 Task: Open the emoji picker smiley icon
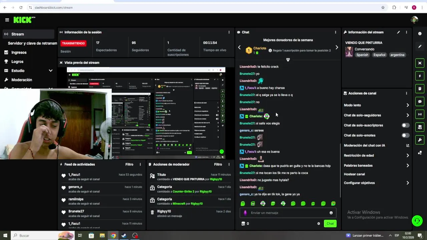click(x=331, y=213)
